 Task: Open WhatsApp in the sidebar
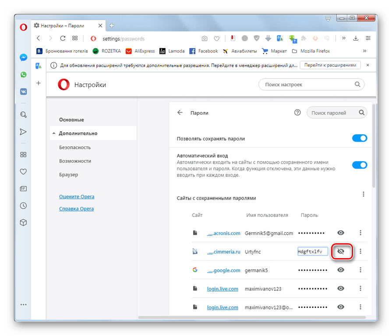24,75
